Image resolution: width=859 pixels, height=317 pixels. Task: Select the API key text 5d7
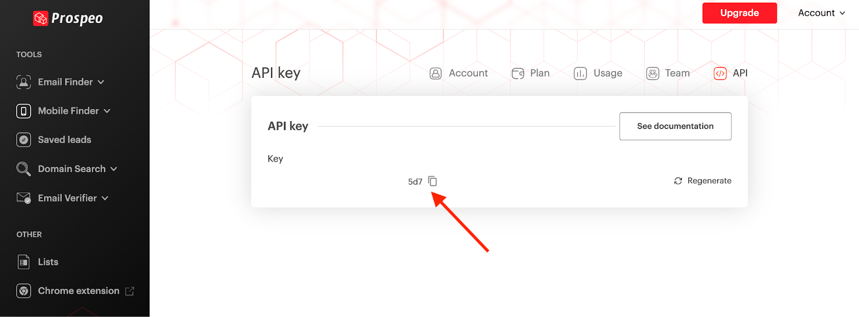tap(415, 182)
